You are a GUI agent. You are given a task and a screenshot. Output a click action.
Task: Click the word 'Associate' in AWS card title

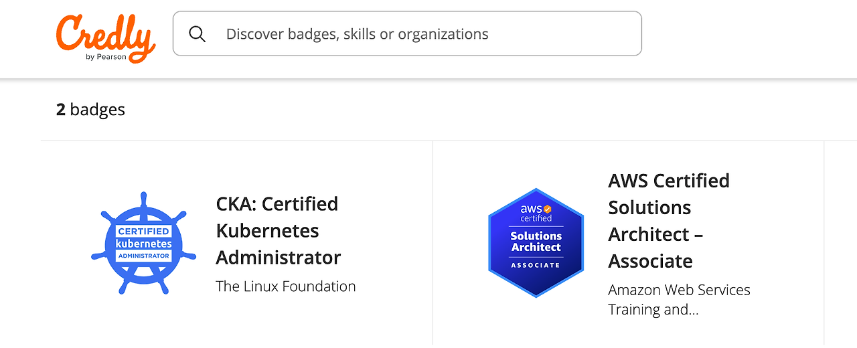tap(650, 261)
